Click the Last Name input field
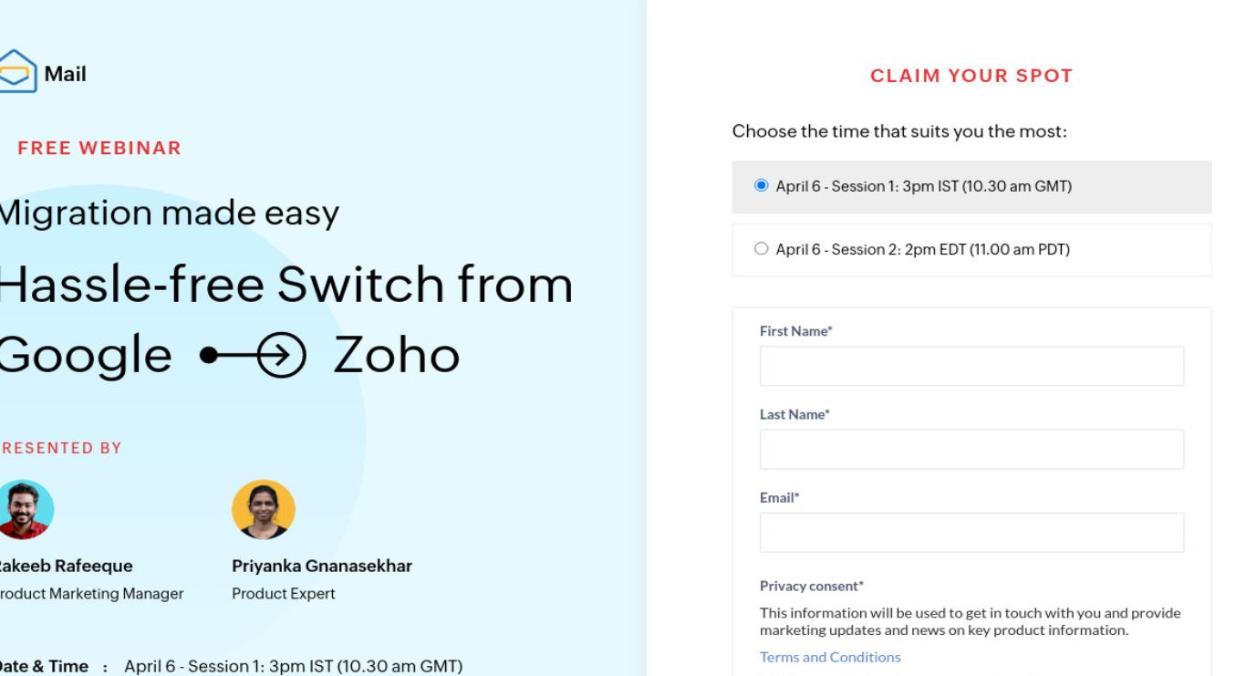The image size is (1246, 676). click(971, 450)
